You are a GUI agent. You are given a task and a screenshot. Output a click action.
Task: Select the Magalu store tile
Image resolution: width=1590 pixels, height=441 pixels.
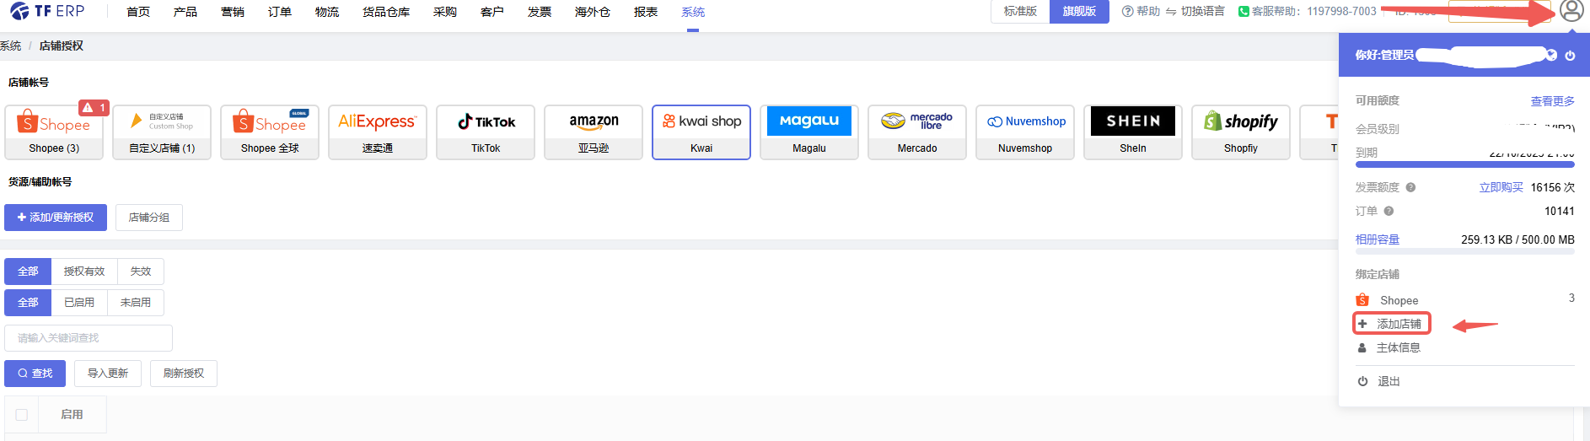tap(809, 132)
